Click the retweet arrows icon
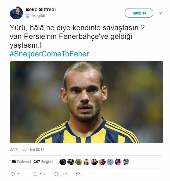Viewport: 170px width, 181px height. click(34, 174)
